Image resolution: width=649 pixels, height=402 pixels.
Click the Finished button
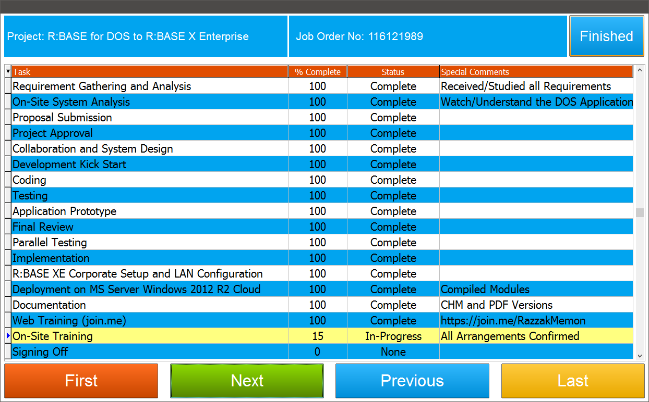point(606,36)
